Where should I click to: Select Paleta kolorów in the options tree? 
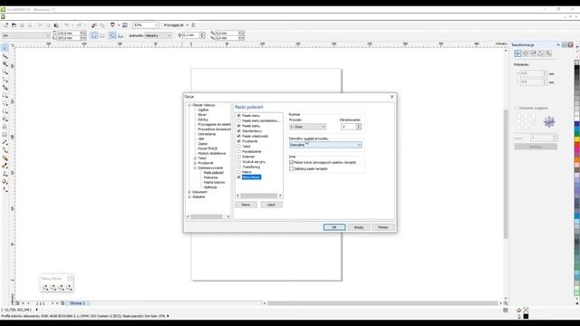click(214, 182)
